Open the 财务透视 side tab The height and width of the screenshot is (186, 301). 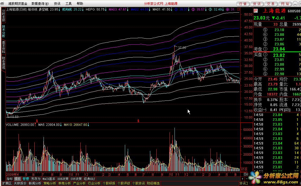(3, 63)
